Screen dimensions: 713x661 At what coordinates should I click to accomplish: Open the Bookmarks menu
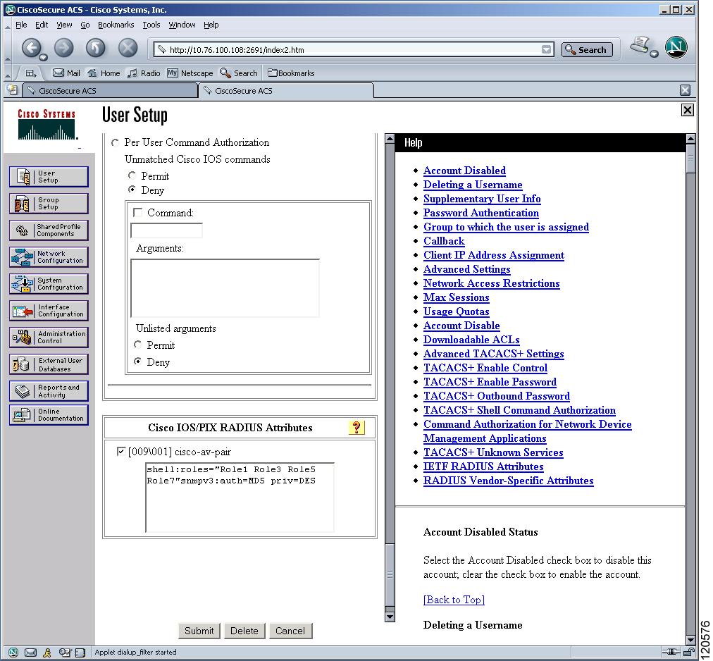pos(116,25)
